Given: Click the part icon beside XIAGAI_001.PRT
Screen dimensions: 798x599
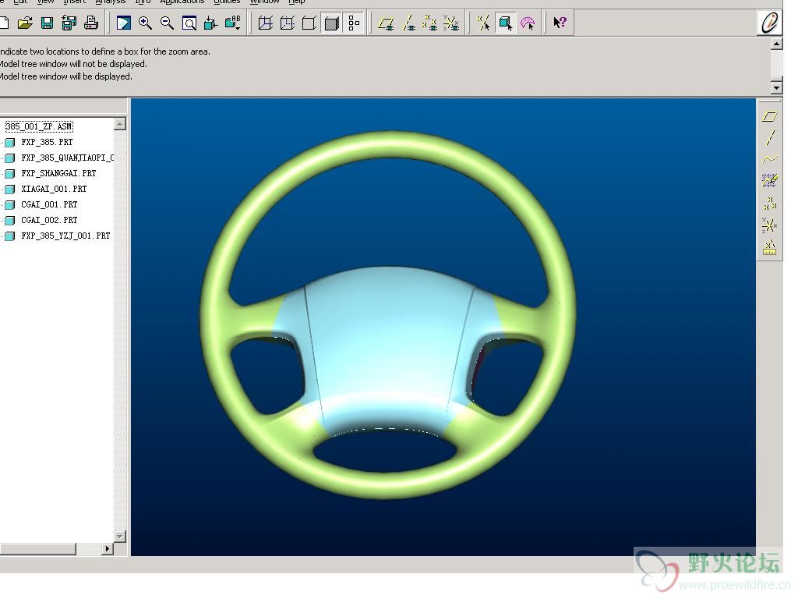Looking at the screenshot, I should coord(9,190).
